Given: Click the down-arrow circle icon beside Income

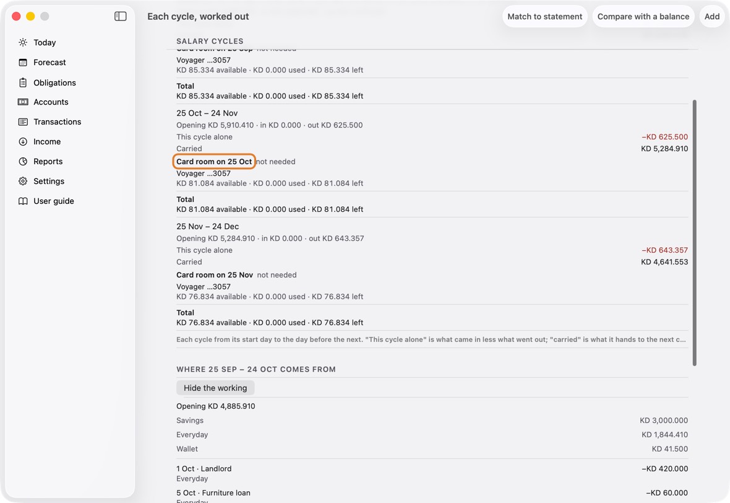Looking at the screenshot, I should pyautogui.click(x=23, y=142).
